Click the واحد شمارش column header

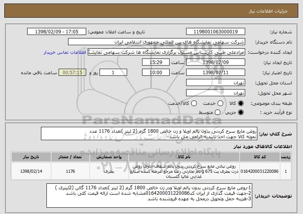point(109,157)
